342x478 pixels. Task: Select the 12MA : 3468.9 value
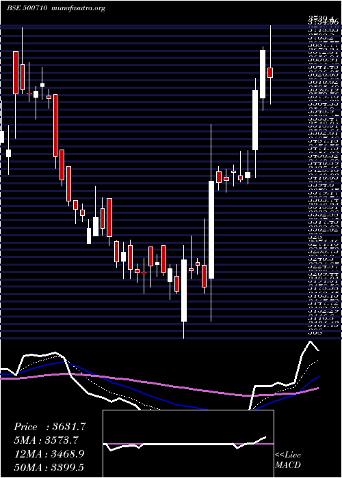click(x=49, y=453)
